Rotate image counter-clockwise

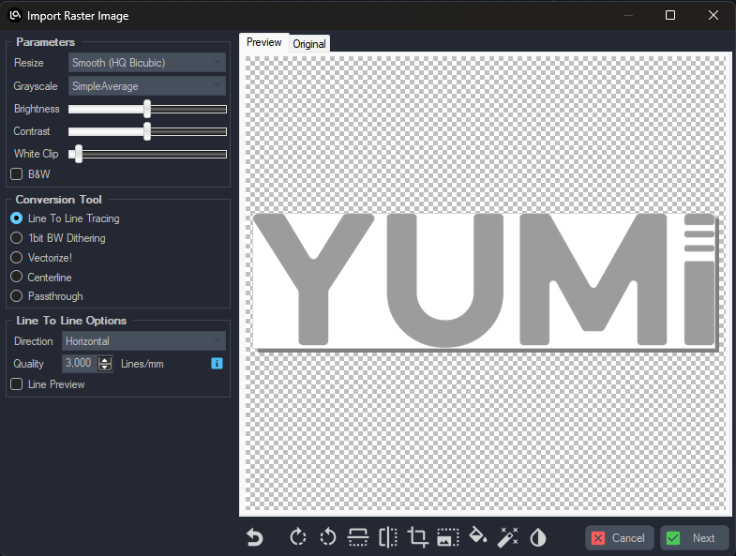[327, 536]
